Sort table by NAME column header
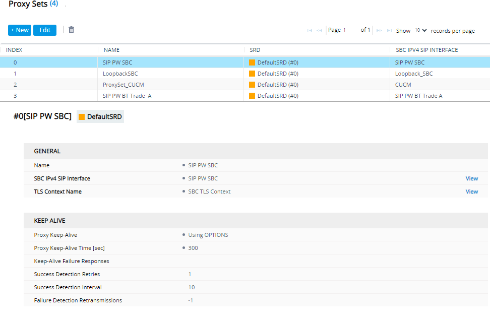Image resolution: width=490 pixels, height=320 pixels. coord(111,50)
